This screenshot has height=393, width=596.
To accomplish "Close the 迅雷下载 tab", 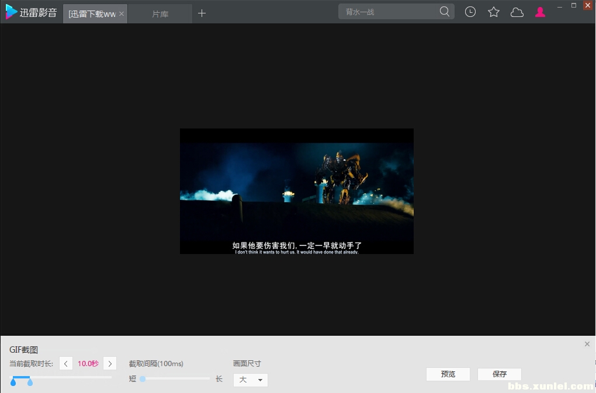I will coord(121,13).
